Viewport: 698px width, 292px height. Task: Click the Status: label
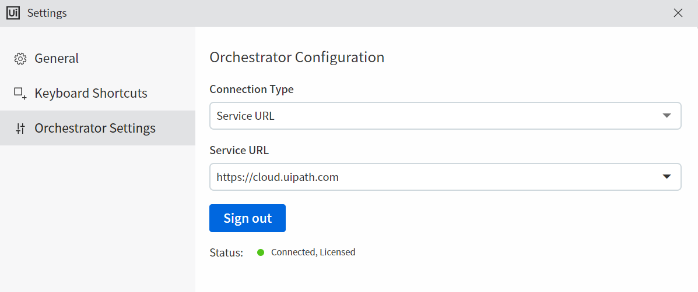(226, 252)
